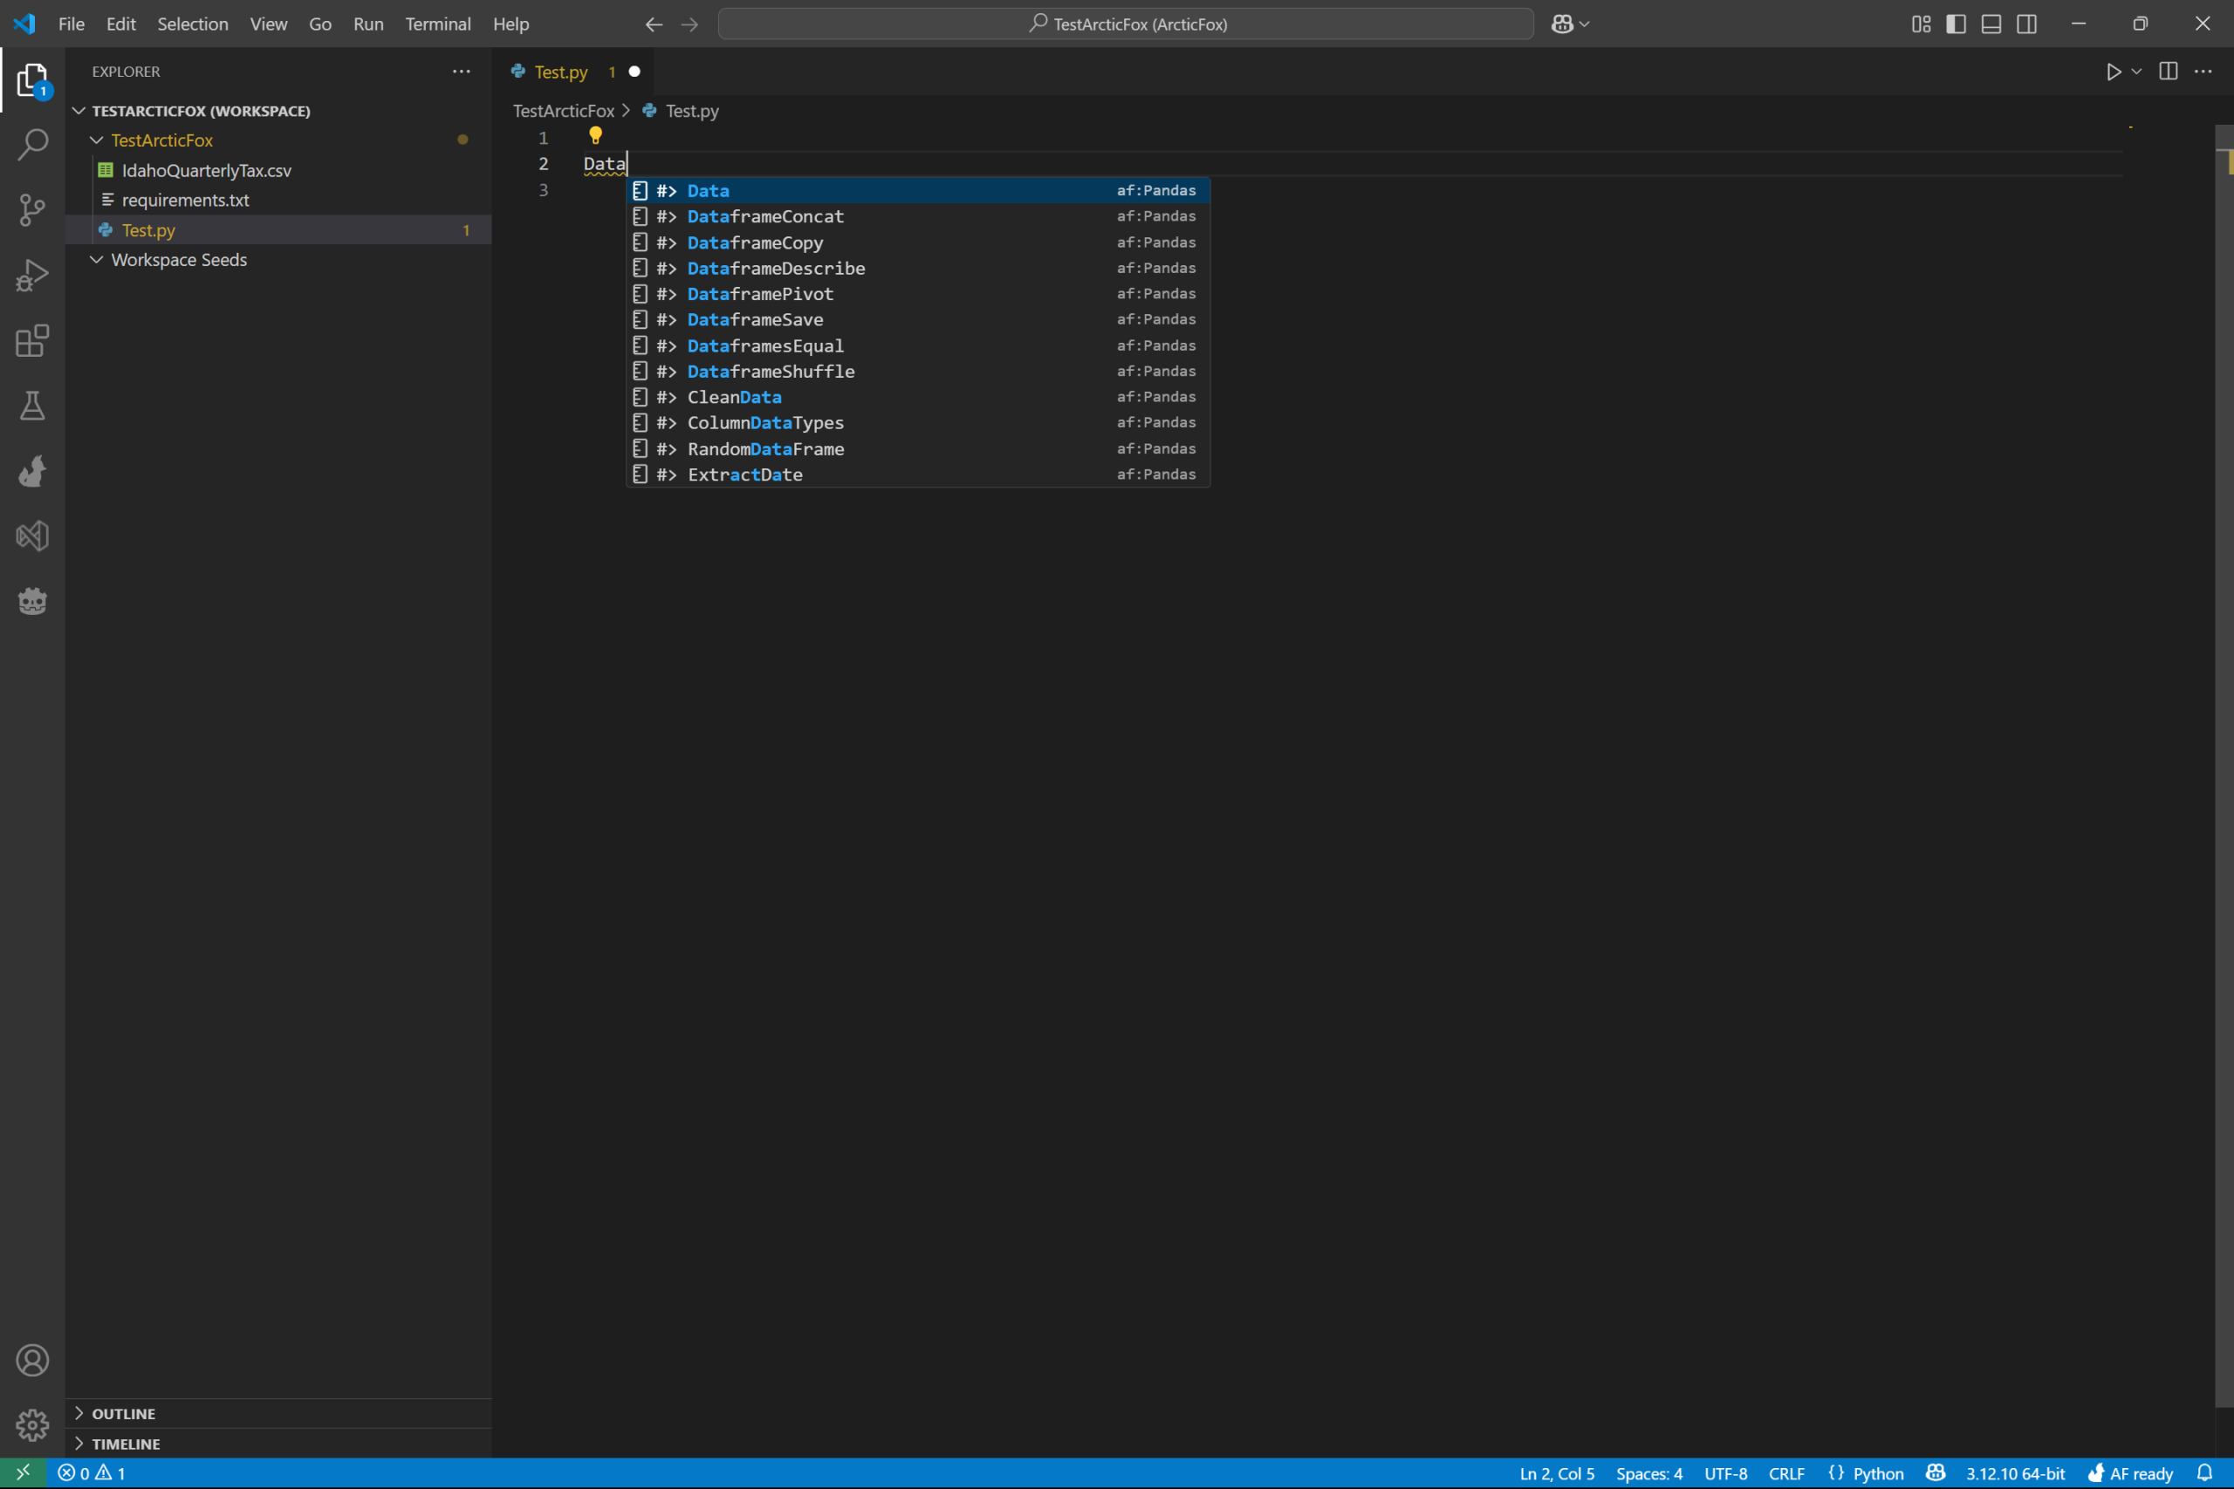Open the Copilot chat dropdown chevron

pyautogui.click(x=1585, y=24)
